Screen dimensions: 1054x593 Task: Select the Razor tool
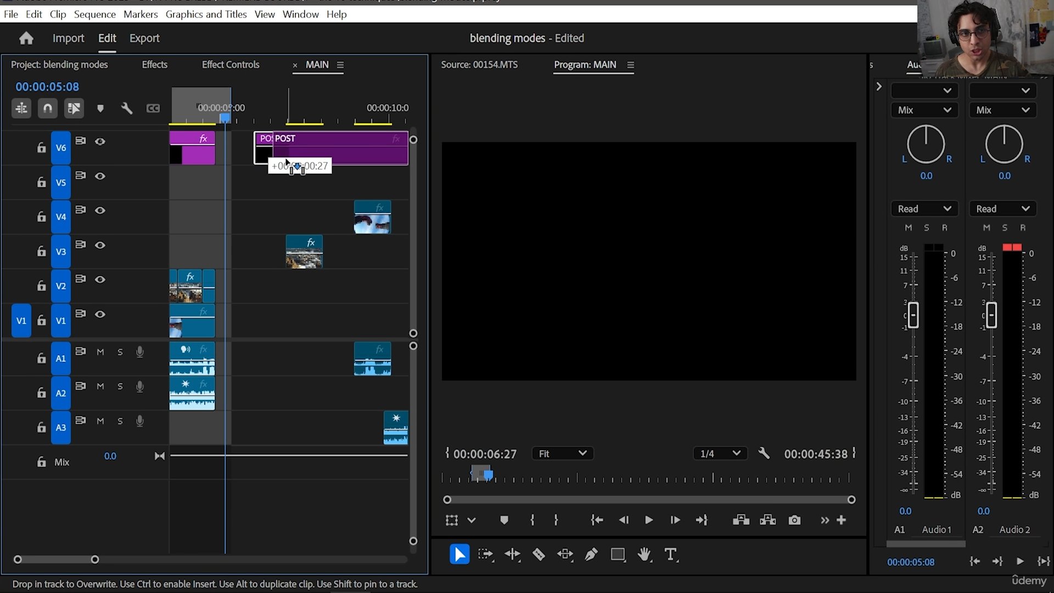tap(539, 555)
